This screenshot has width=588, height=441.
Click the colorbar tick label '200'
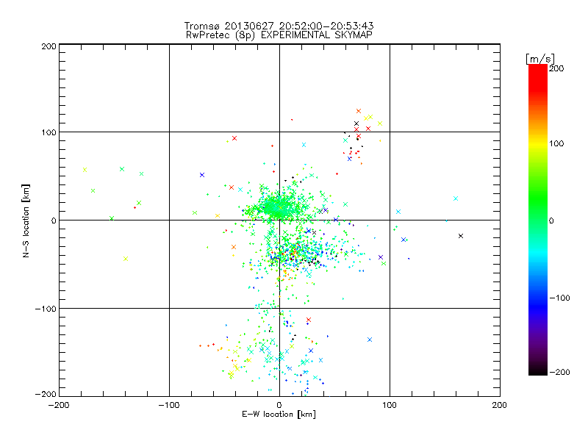click(556, 68)
